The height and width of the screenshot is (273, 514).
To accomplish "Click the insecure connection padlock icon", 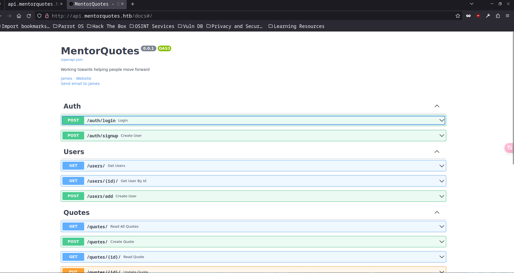I will tap(47, 16).
